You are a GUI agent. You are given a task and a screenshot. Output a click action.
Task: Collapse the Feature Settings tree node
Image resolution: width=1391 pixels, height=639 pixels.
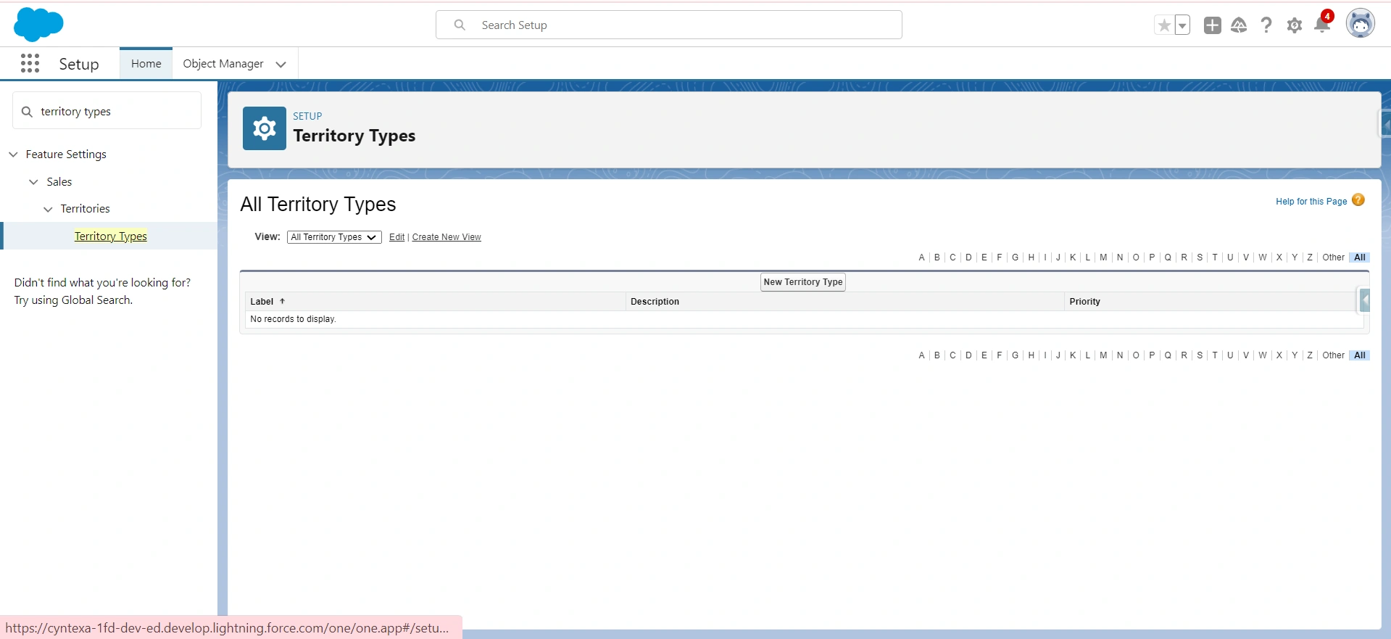point(13,154)
